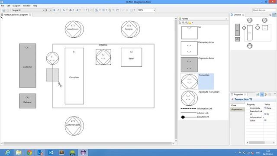
Task: Open the Window menu
Action: point(27,6)
